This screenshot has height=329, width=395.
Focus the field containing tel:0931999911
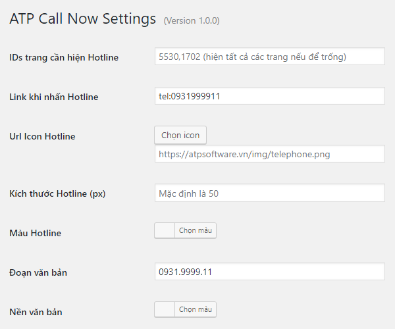pos(269,96)
